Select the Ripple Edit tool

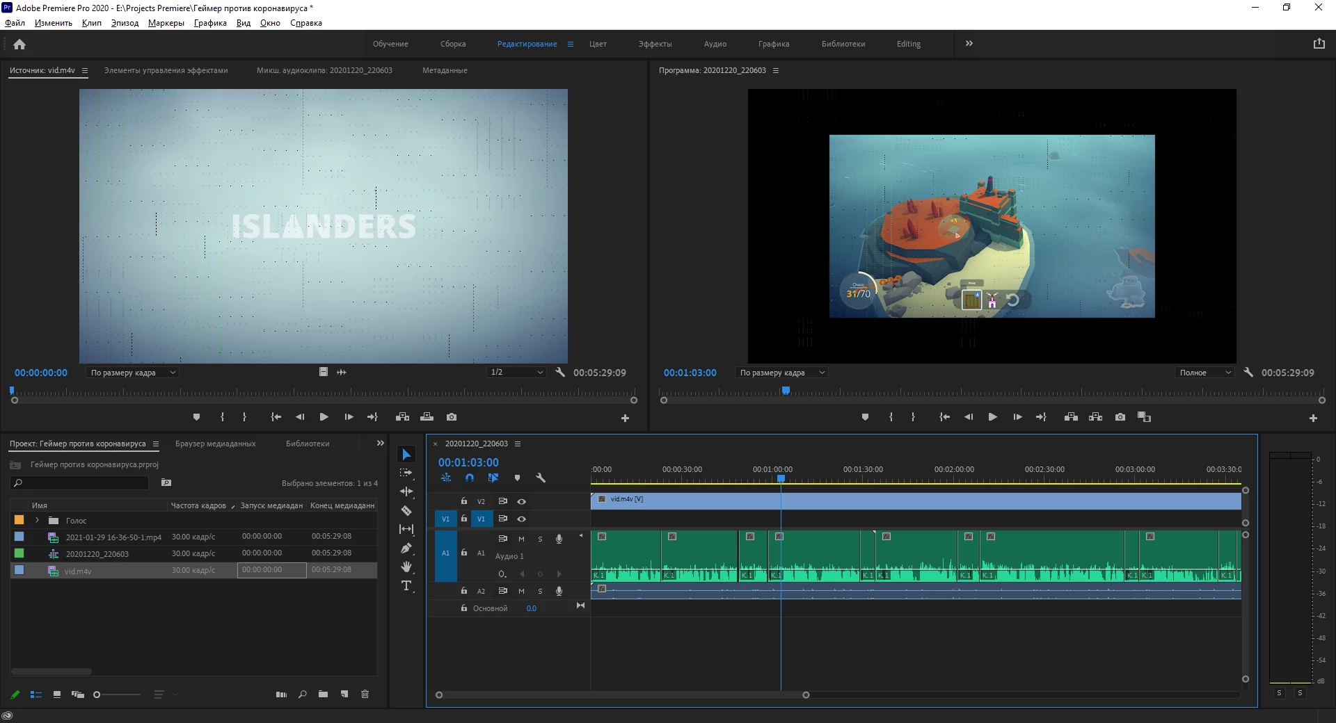pos(406,492)
